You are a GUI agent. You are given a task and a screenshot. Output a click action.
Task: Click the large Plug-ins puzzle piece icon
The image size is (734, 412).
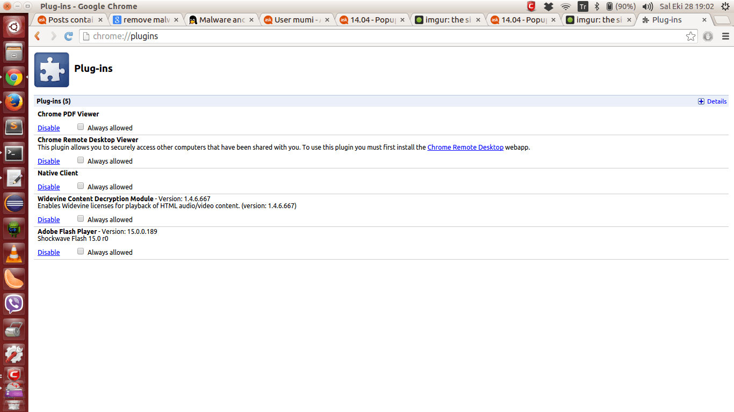[52, 70]
